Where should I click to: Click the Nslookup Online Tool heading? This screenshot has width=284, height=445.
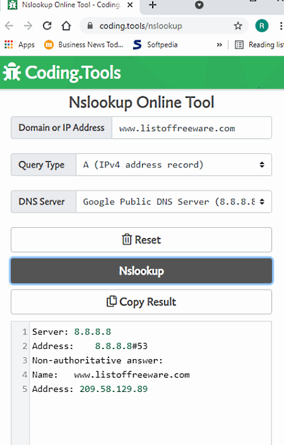point(141,103)
